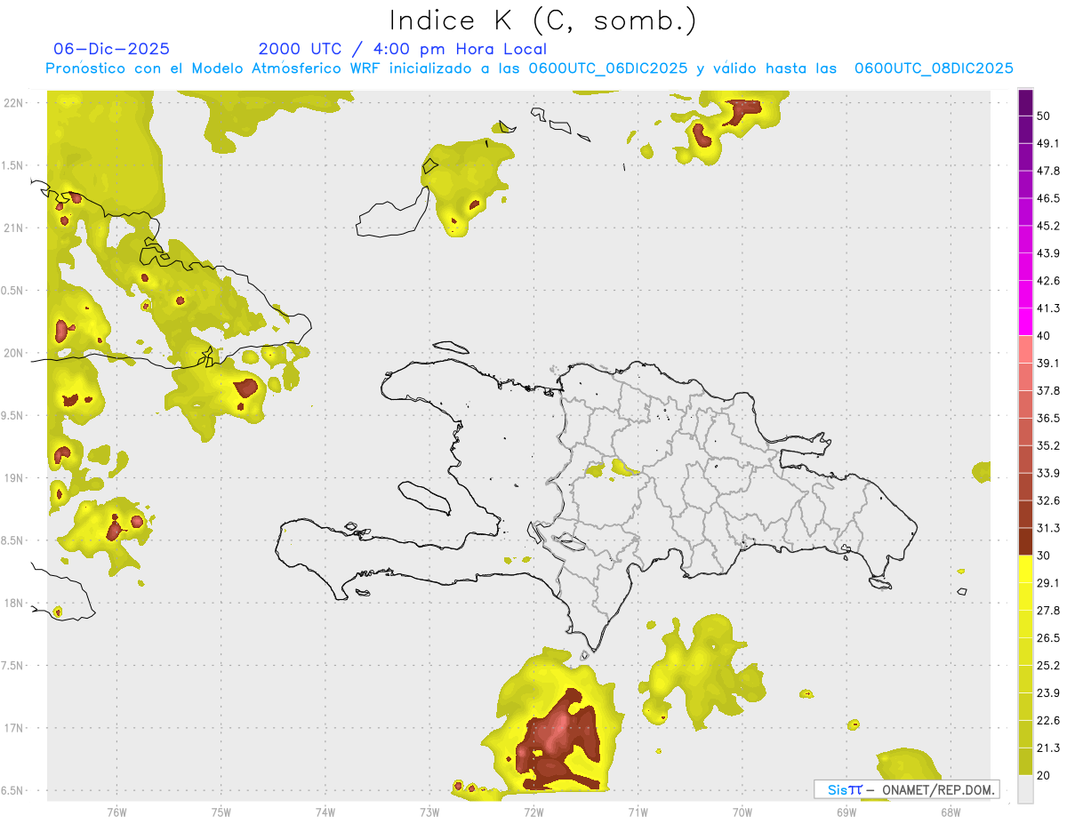
Task: Click legend value '22.6'
Action: 1047,720
